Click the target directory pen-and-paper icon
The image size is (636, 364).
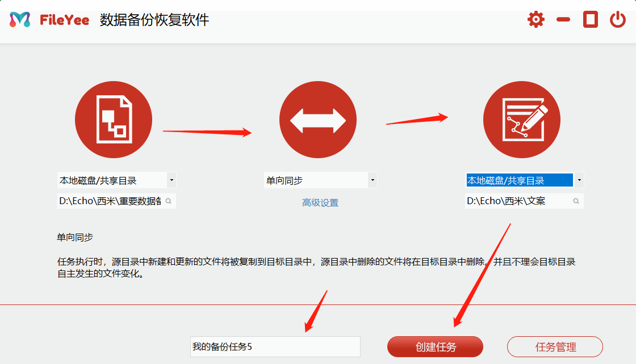click(x=521, y=119)
